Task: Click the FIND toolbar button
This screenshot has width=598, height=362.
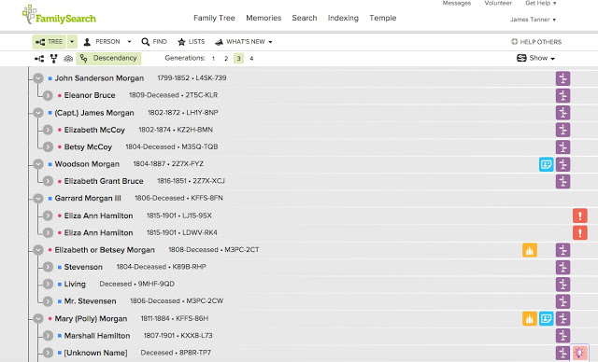Action: click(x=154, y=42)
